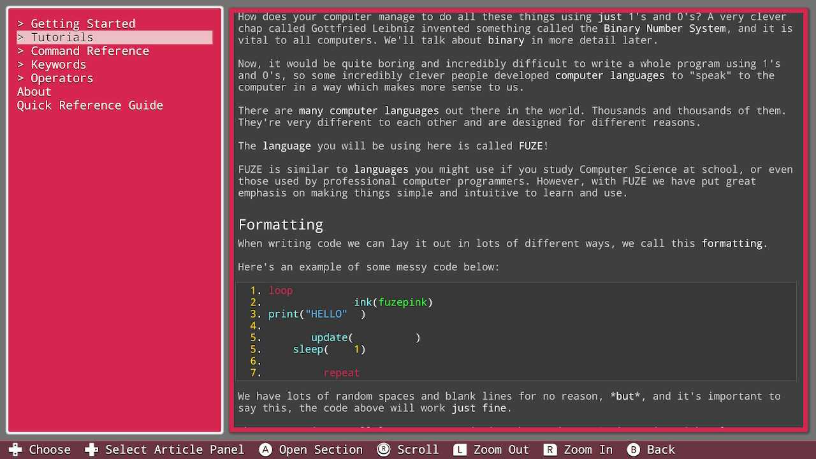
Task: Expand the Command Reference arrow
Action: click(20, 51)
